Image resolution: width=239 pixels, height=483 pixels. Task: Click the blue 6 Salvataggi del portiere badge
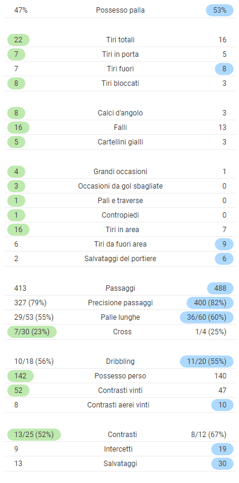225,259
